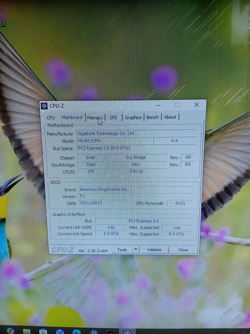Click the CPU-Z title bar app icon
Screen dimensions: 250x334
(x=44, y=106)
